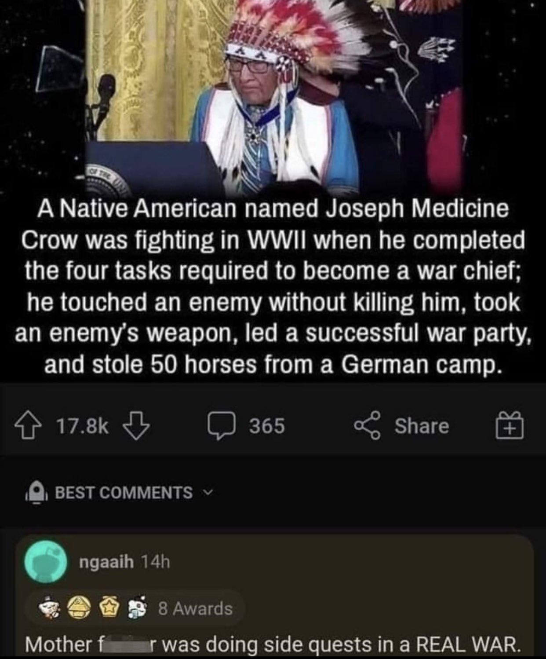The width and height of the screenshot is (546, 659).
Task: Open the ngaaih username link
Action: pyautogui.click(x=106, y=561)
